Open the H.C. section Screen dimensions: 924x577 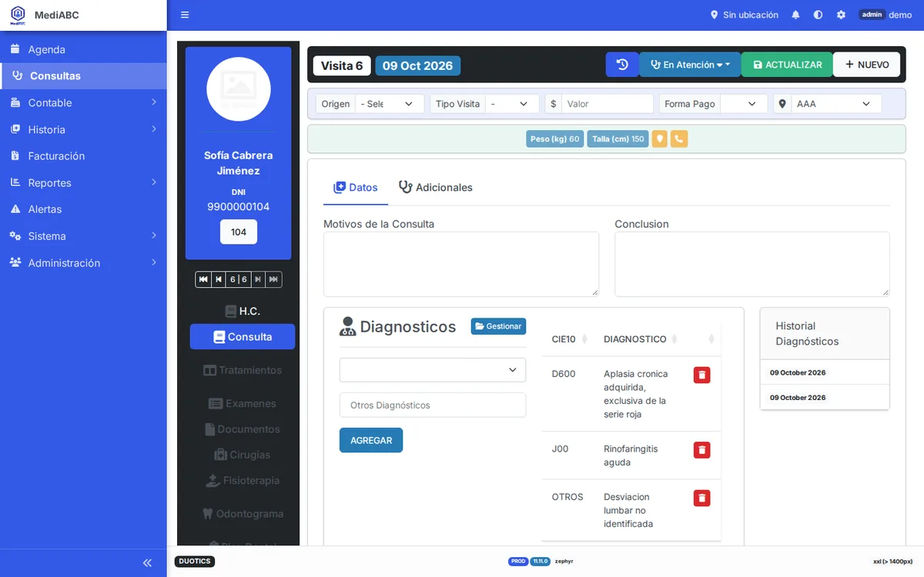[x=243, y=312]
